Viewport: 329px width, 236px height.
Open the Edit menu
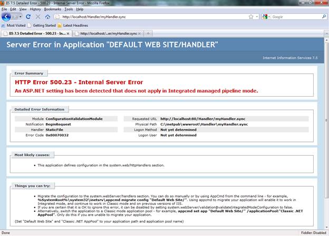tap(13, 10)
